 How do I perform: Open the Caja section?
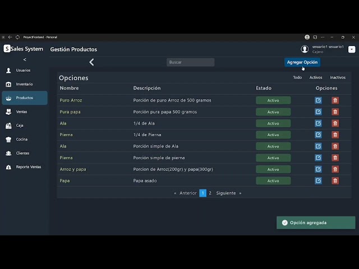(25, 126)
